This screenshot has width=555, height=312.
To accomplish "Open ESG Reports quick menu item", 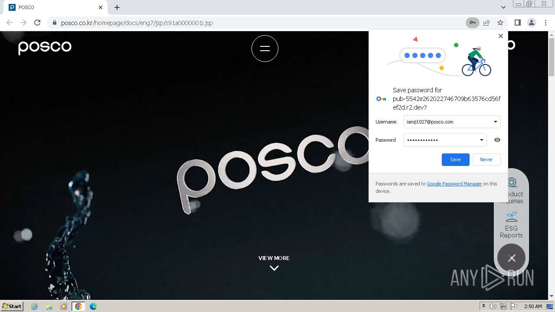I will click(x=511, y=225).
